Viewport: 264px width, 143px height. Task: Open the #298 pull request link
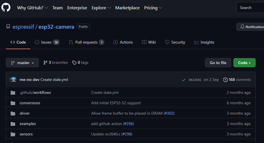click(x=127, y=134)
